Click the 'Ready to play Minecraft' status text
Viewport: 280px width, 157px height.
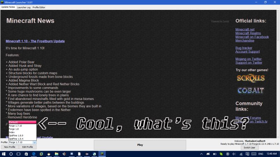pyautogui.click(x=250, y=144)
